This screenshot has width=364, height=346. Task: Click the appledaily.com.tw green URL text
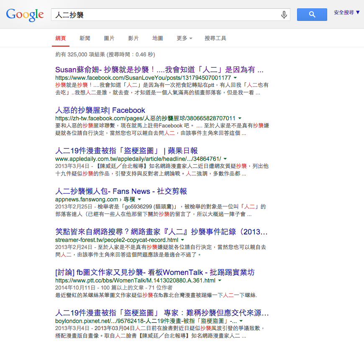(138, 159)
